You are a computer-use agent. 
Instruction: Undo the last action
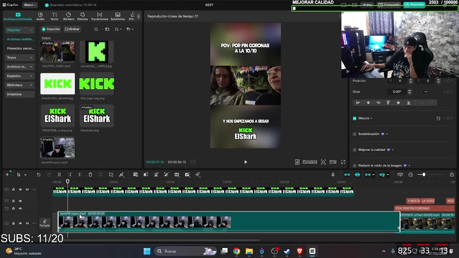click(39, 175)
